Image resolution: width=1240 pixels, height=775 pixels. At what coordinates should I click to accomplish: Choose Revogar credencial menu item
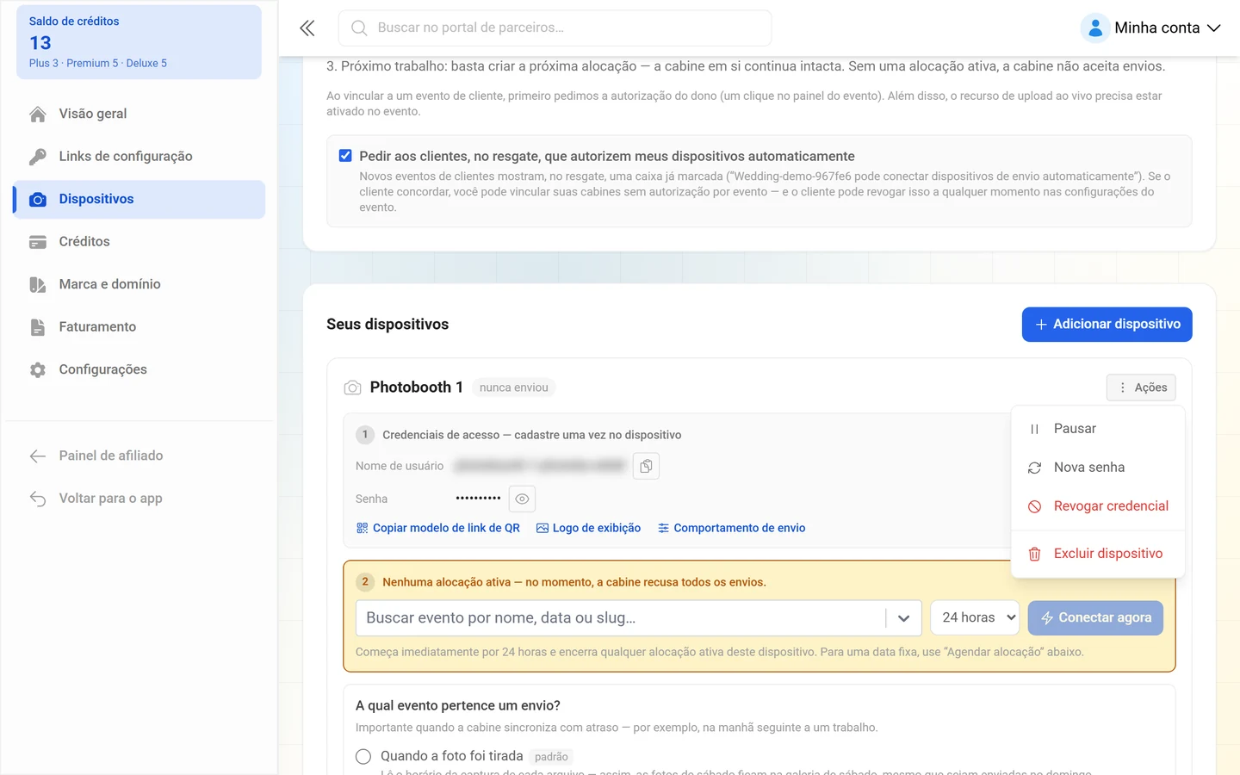(x=1098, y=506)
